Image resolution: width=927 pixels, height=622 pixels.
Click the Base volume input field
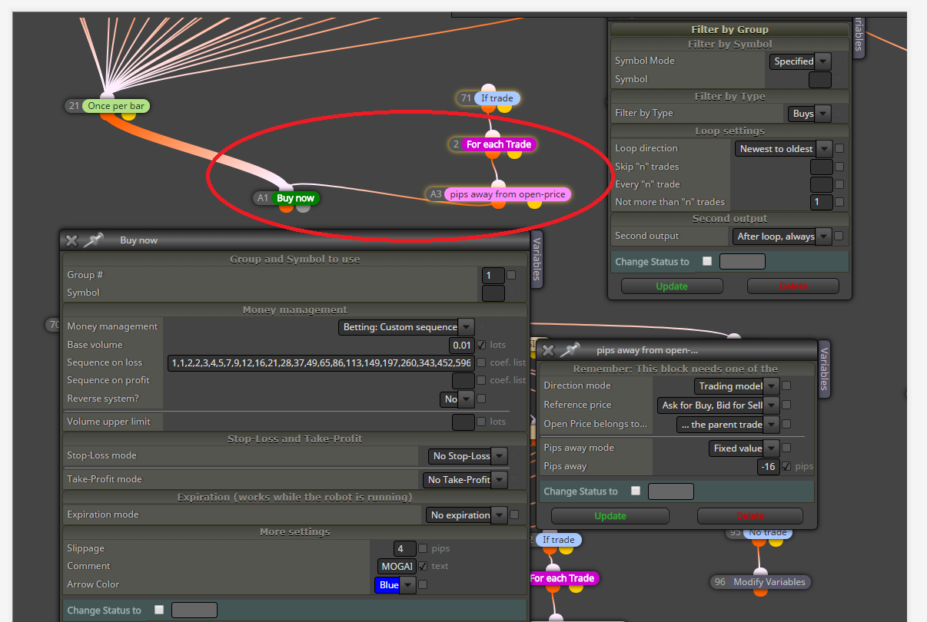461,346
